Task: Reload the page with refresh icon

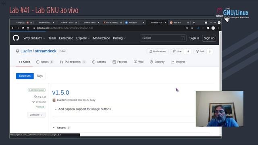Action: pyautogui.click(x=23, y=28)
